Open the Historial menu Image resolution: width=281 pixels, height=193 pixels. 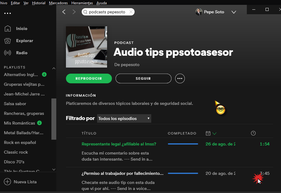tap(39, 3)
